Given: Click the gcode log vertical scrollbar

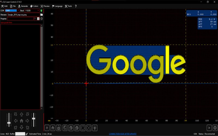Looking at the screenshot, I should (x=42, y=67).
